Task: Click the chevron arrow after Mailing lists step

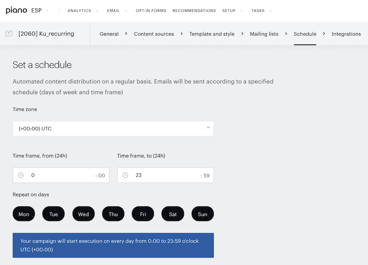Action: tap(286, 34)
